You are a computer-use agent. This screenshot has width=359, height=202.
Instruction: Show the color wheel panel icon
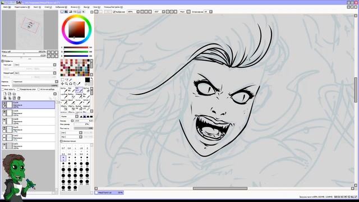click(x=62, y=12)
